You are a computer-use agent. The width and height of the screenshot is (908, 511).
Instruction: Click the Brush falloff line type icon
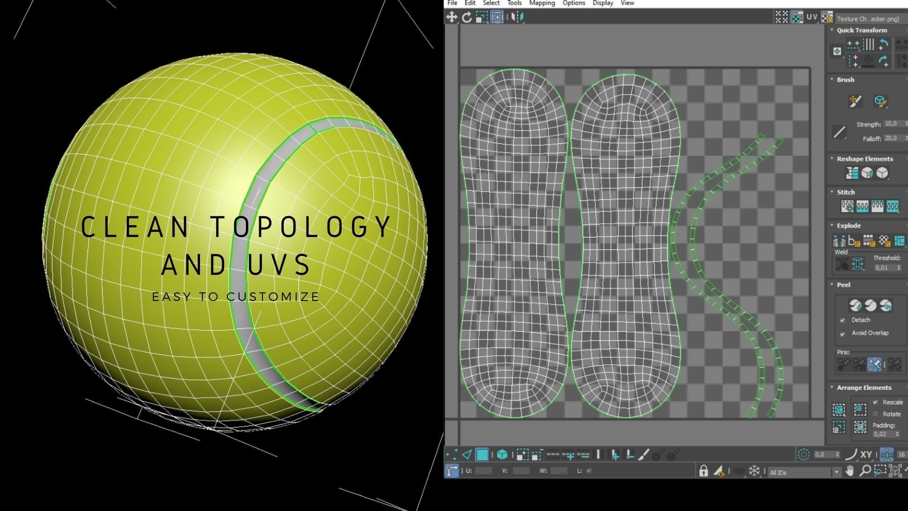(x=839, y=132)
